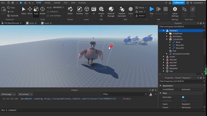207x116 pixels.
Task: Toggle the Join Surfaces checkbox
Action: (48, 16)
